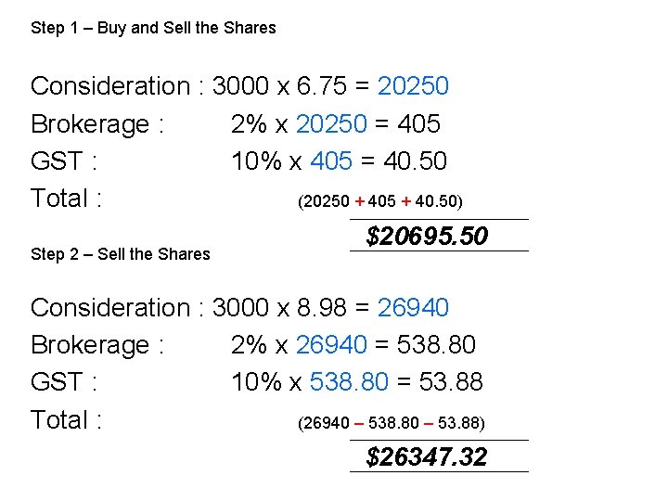
Task: Click the '3000 x 8.98' calculation text
Action: pos(279,307)
